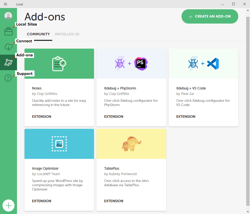Image resolution: width=250 pixels, height=214 pixels.
Task: Click the PhpStorm logo icon
Action: coord(141,64)
